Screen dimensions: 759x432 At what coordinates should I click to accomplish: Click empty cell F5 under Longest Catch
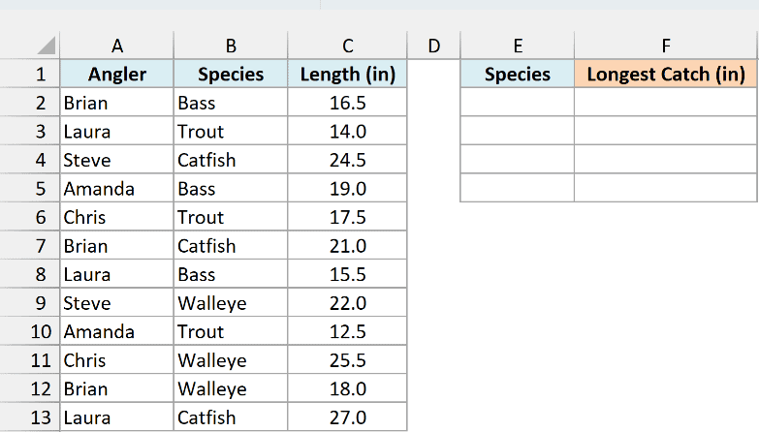click(666, 188)
